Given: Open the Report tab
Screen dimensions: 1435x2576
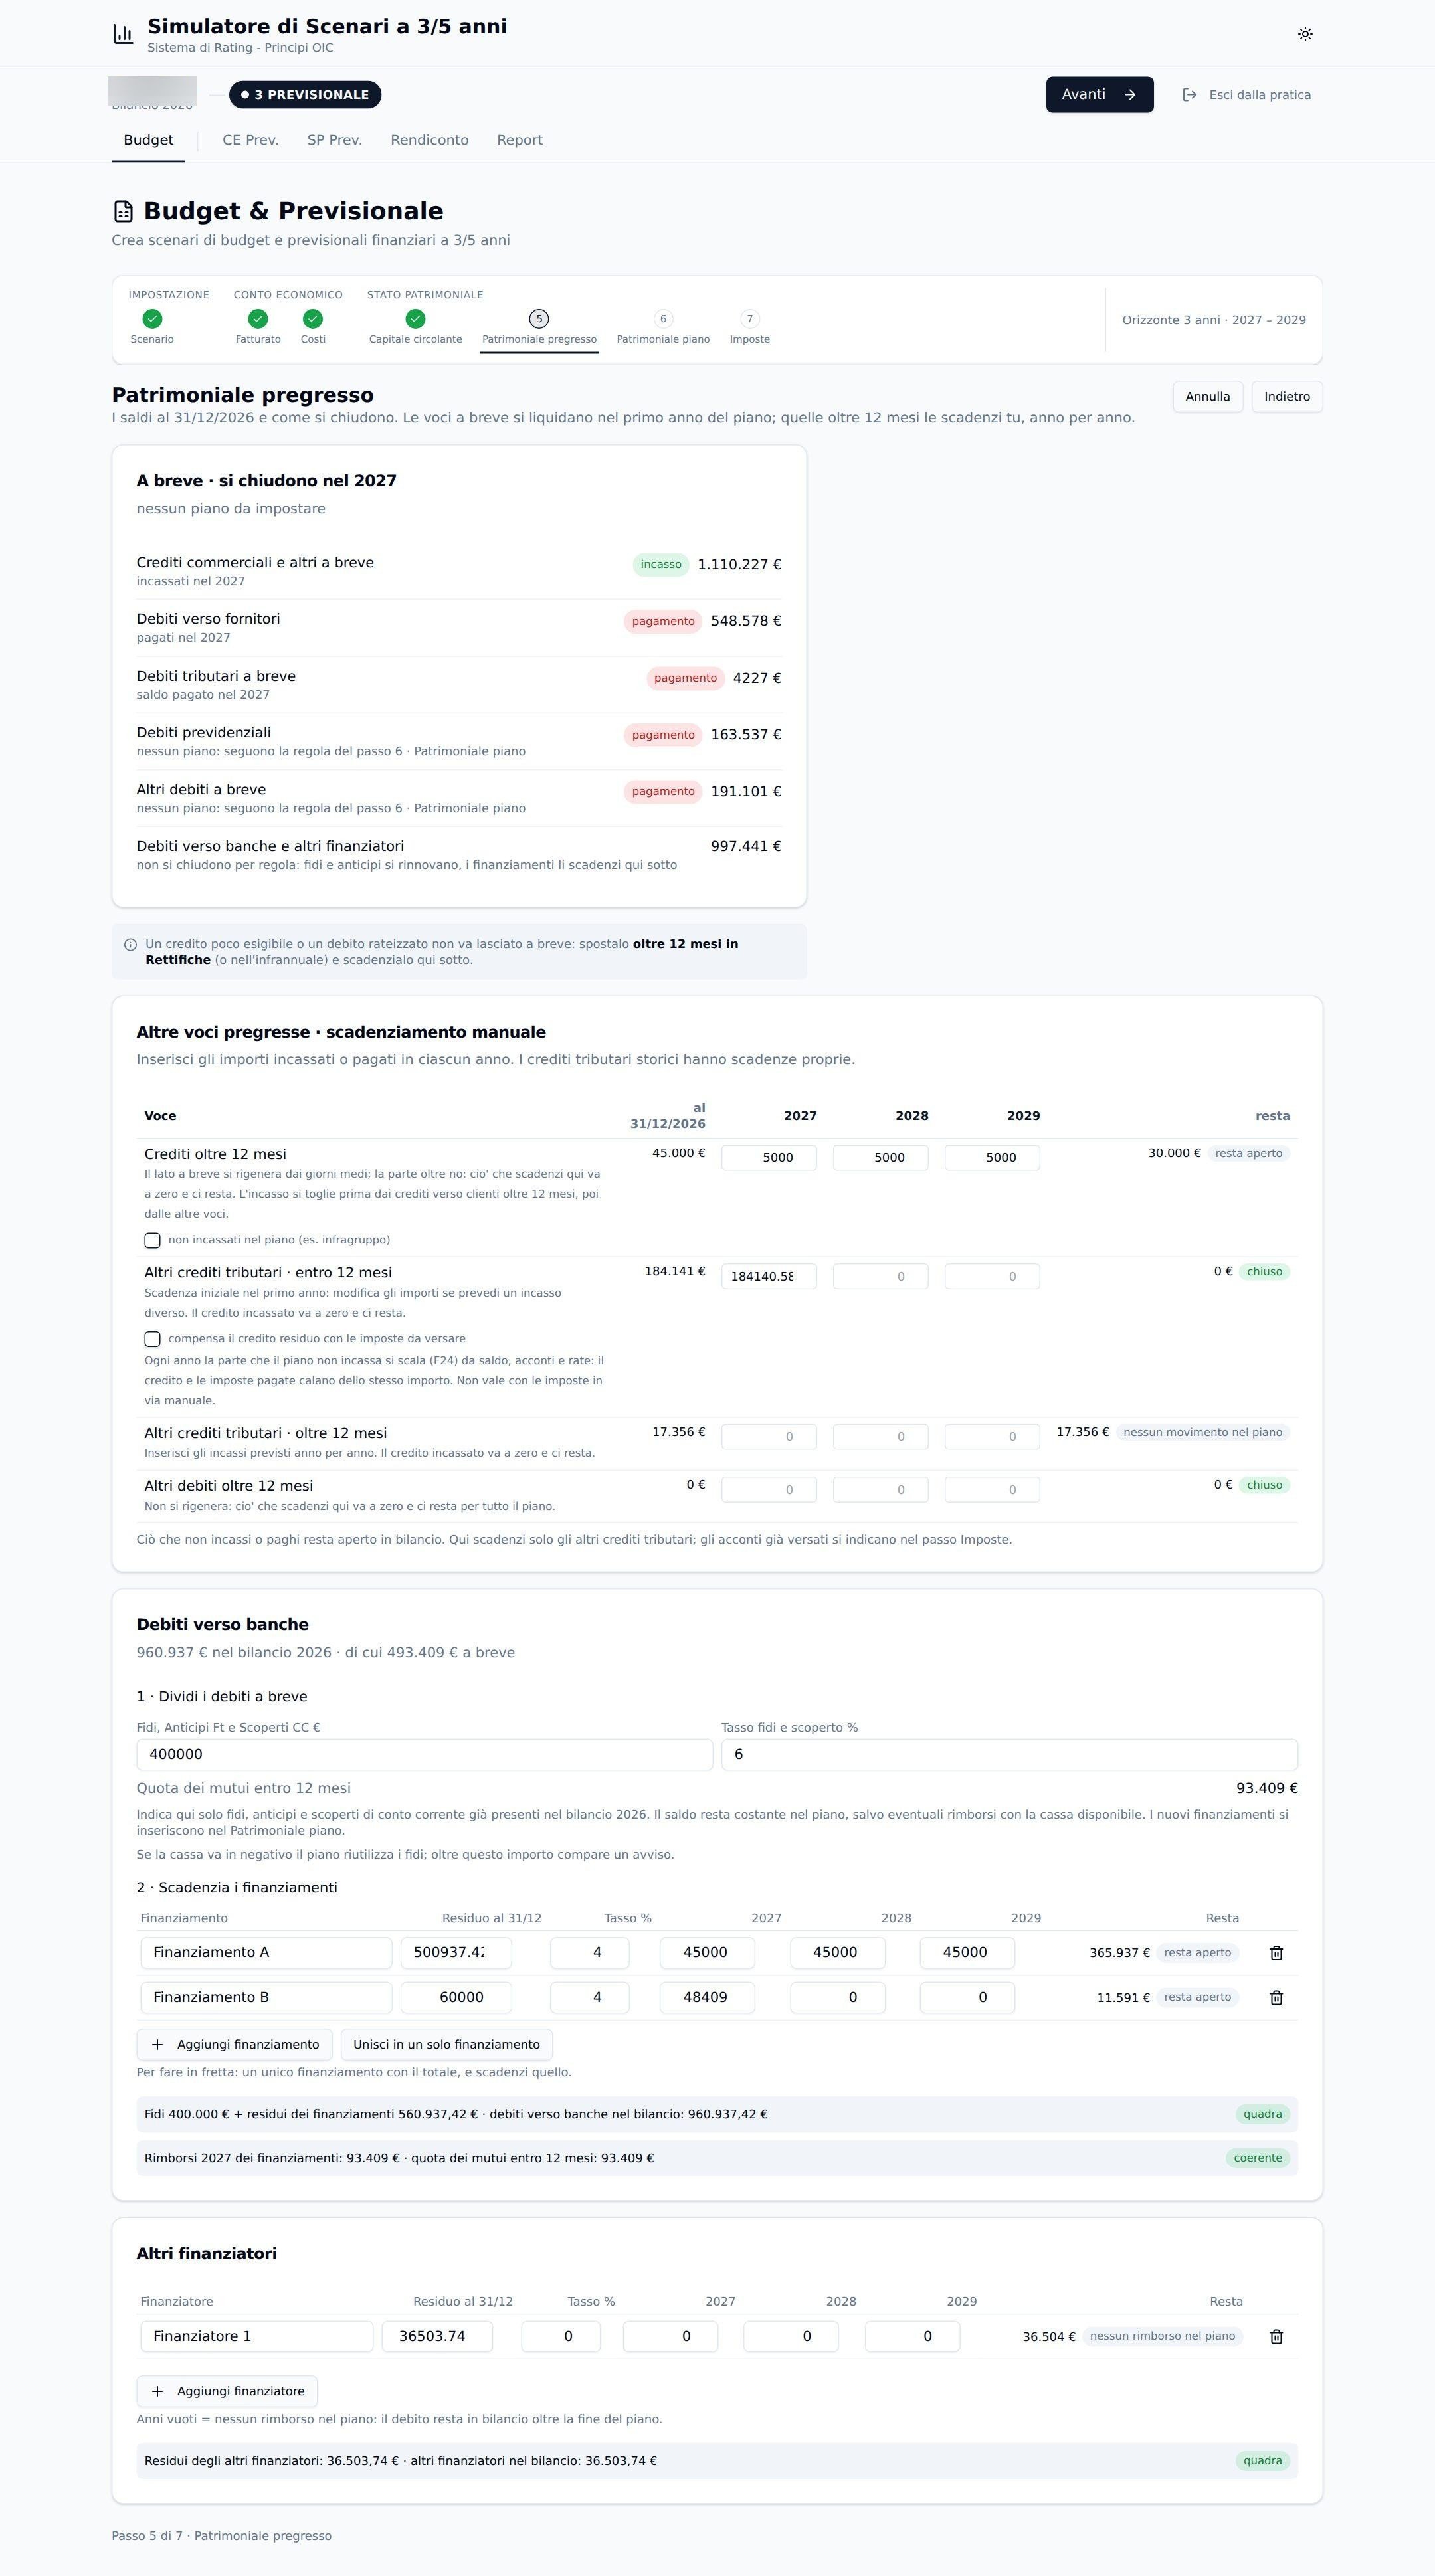Looking at the screenshot, I should click(520, 140).
